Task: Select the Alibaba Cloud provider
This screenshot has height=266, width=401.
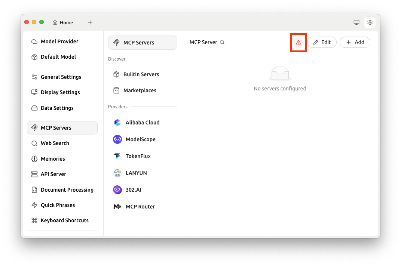Action: tap(142, 123)
